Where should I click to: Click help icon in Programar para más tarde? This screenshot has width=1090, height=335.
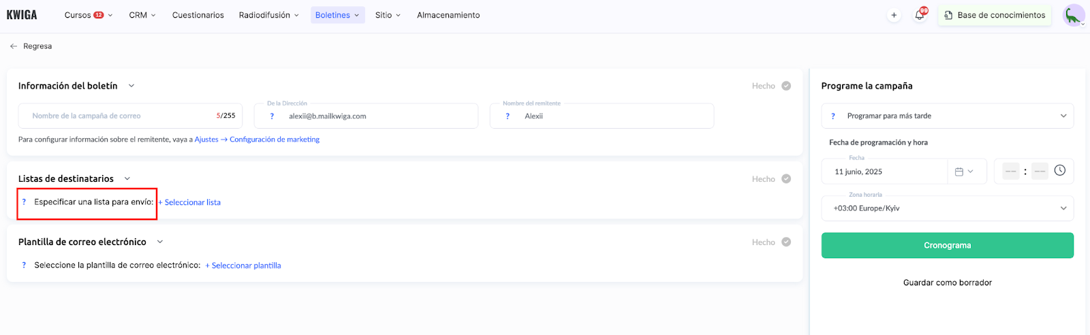click(x=833, y=116)
